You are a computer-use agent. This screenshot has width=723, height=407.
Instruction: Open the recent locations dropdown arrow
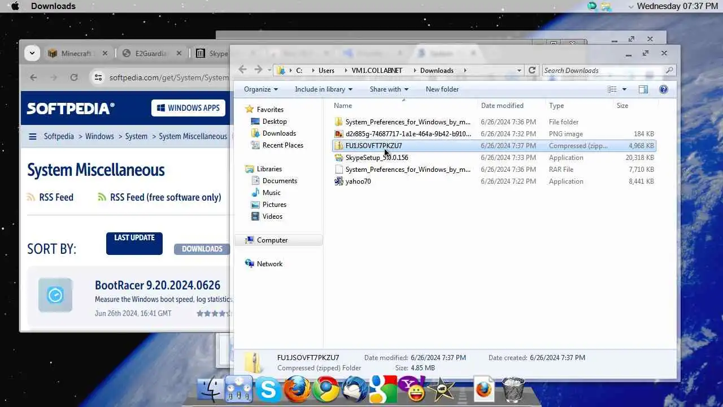(x=269, y=70)
